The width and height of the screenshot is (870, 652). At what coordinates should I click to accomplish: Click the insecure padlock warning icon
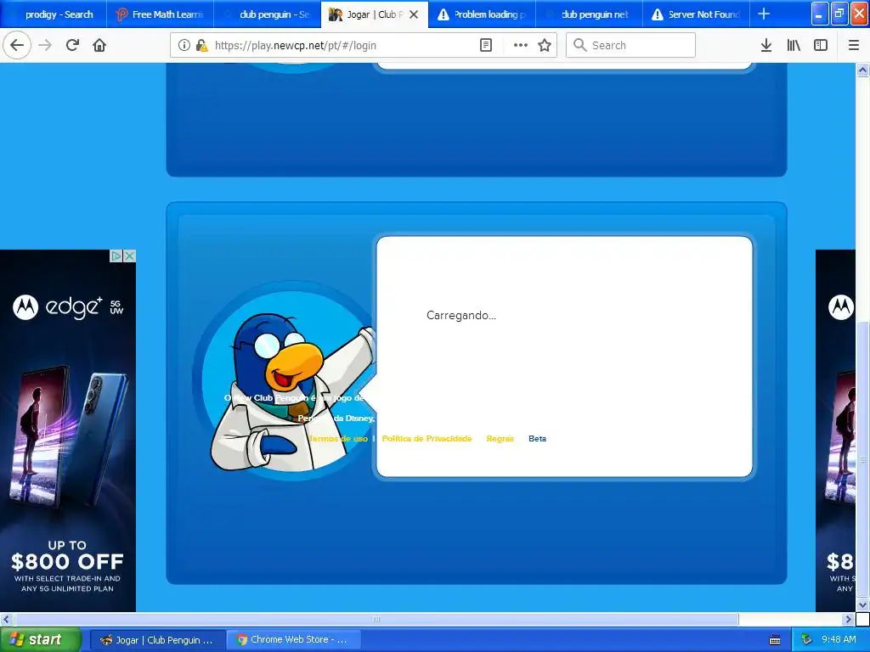click(202, 46)
